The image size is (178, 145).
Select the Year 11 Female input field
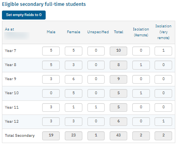pyautogui.click(x=73, y=107)
